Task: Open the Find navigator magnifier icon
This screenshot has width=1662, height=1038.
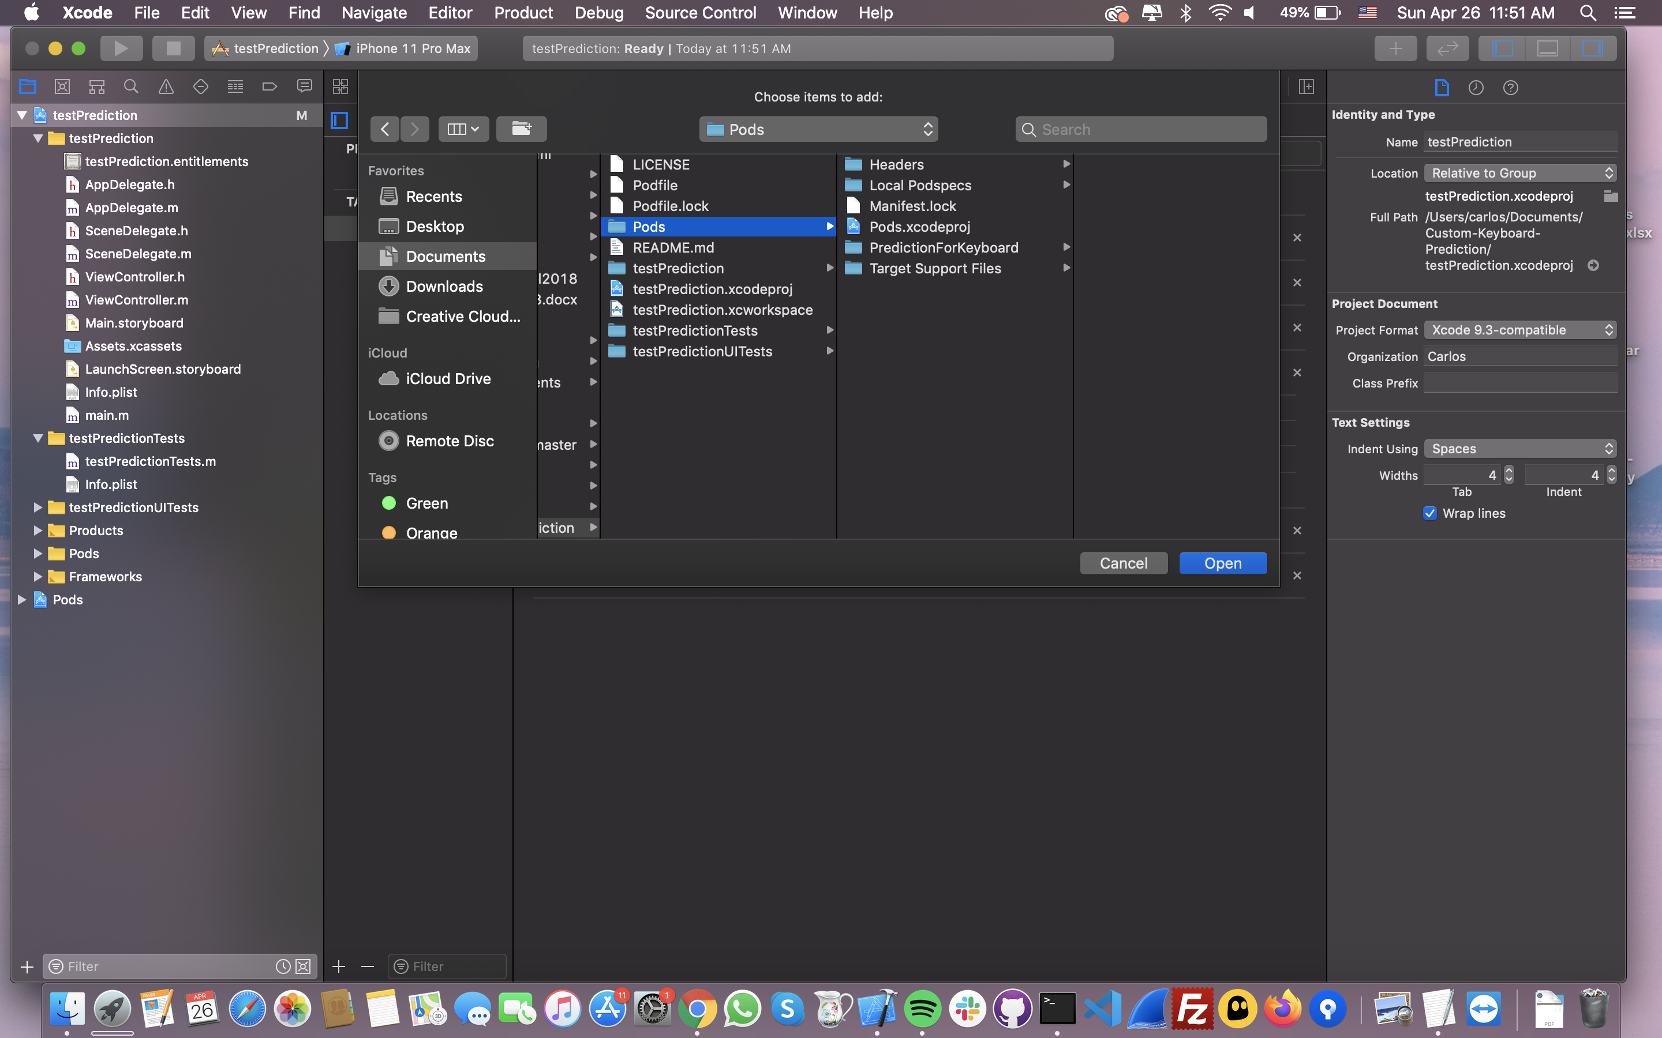Action: tap(131, 86)
